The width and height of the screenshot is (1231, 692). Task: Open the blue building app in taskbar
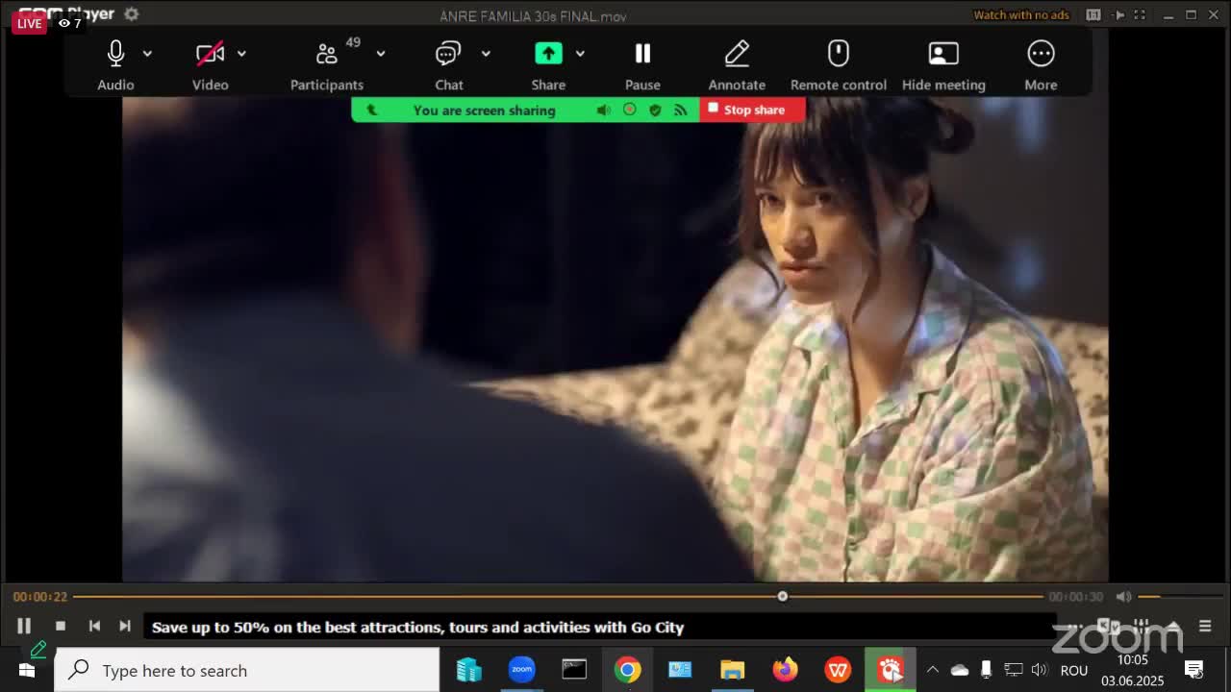pos(468,670)
